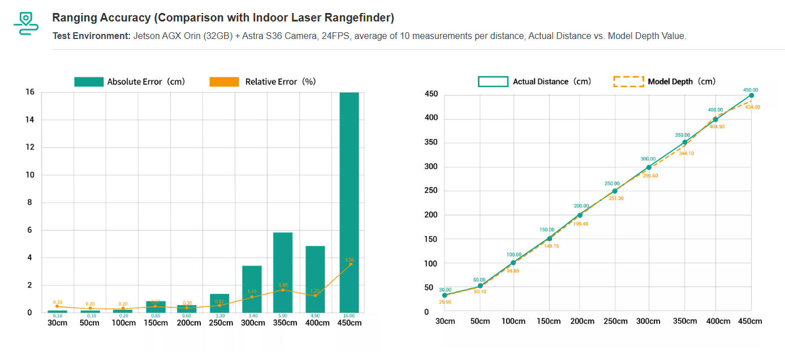Click the 3.56 relative error data point
Screen dimensions: 785x360
351,264
